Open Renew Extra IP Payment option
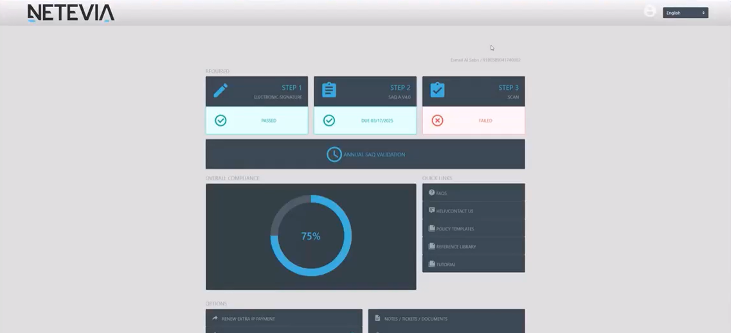The height and width of the screenshot is (333, 731). [x=284, y=319]
